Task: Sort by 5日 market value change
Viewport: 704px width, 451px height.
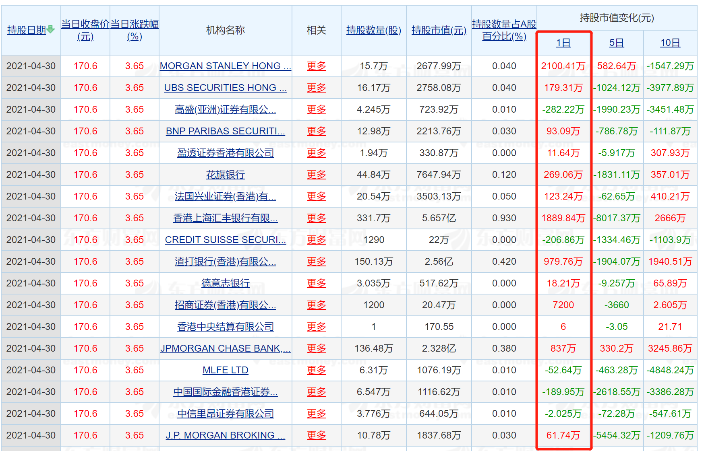Action: [x=617, y=43]
